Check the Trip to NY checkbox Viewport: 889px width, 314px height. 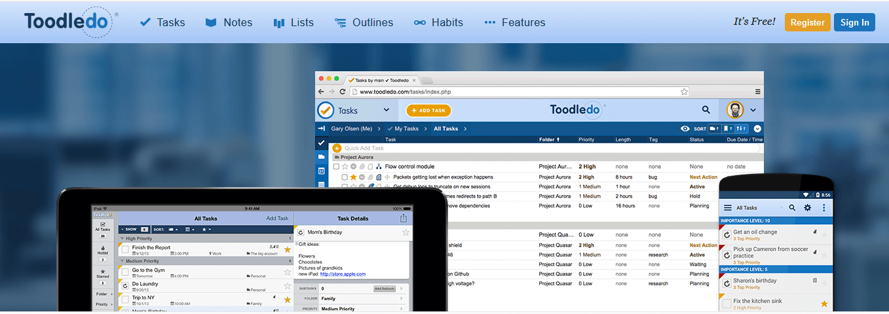tap(125, 300)
